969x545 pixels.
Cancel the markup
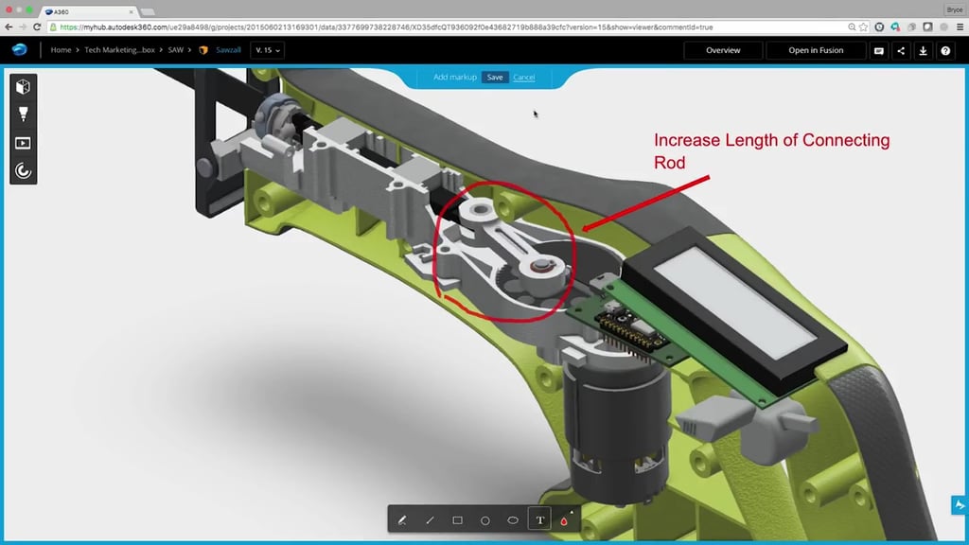(x=524, y=78)
